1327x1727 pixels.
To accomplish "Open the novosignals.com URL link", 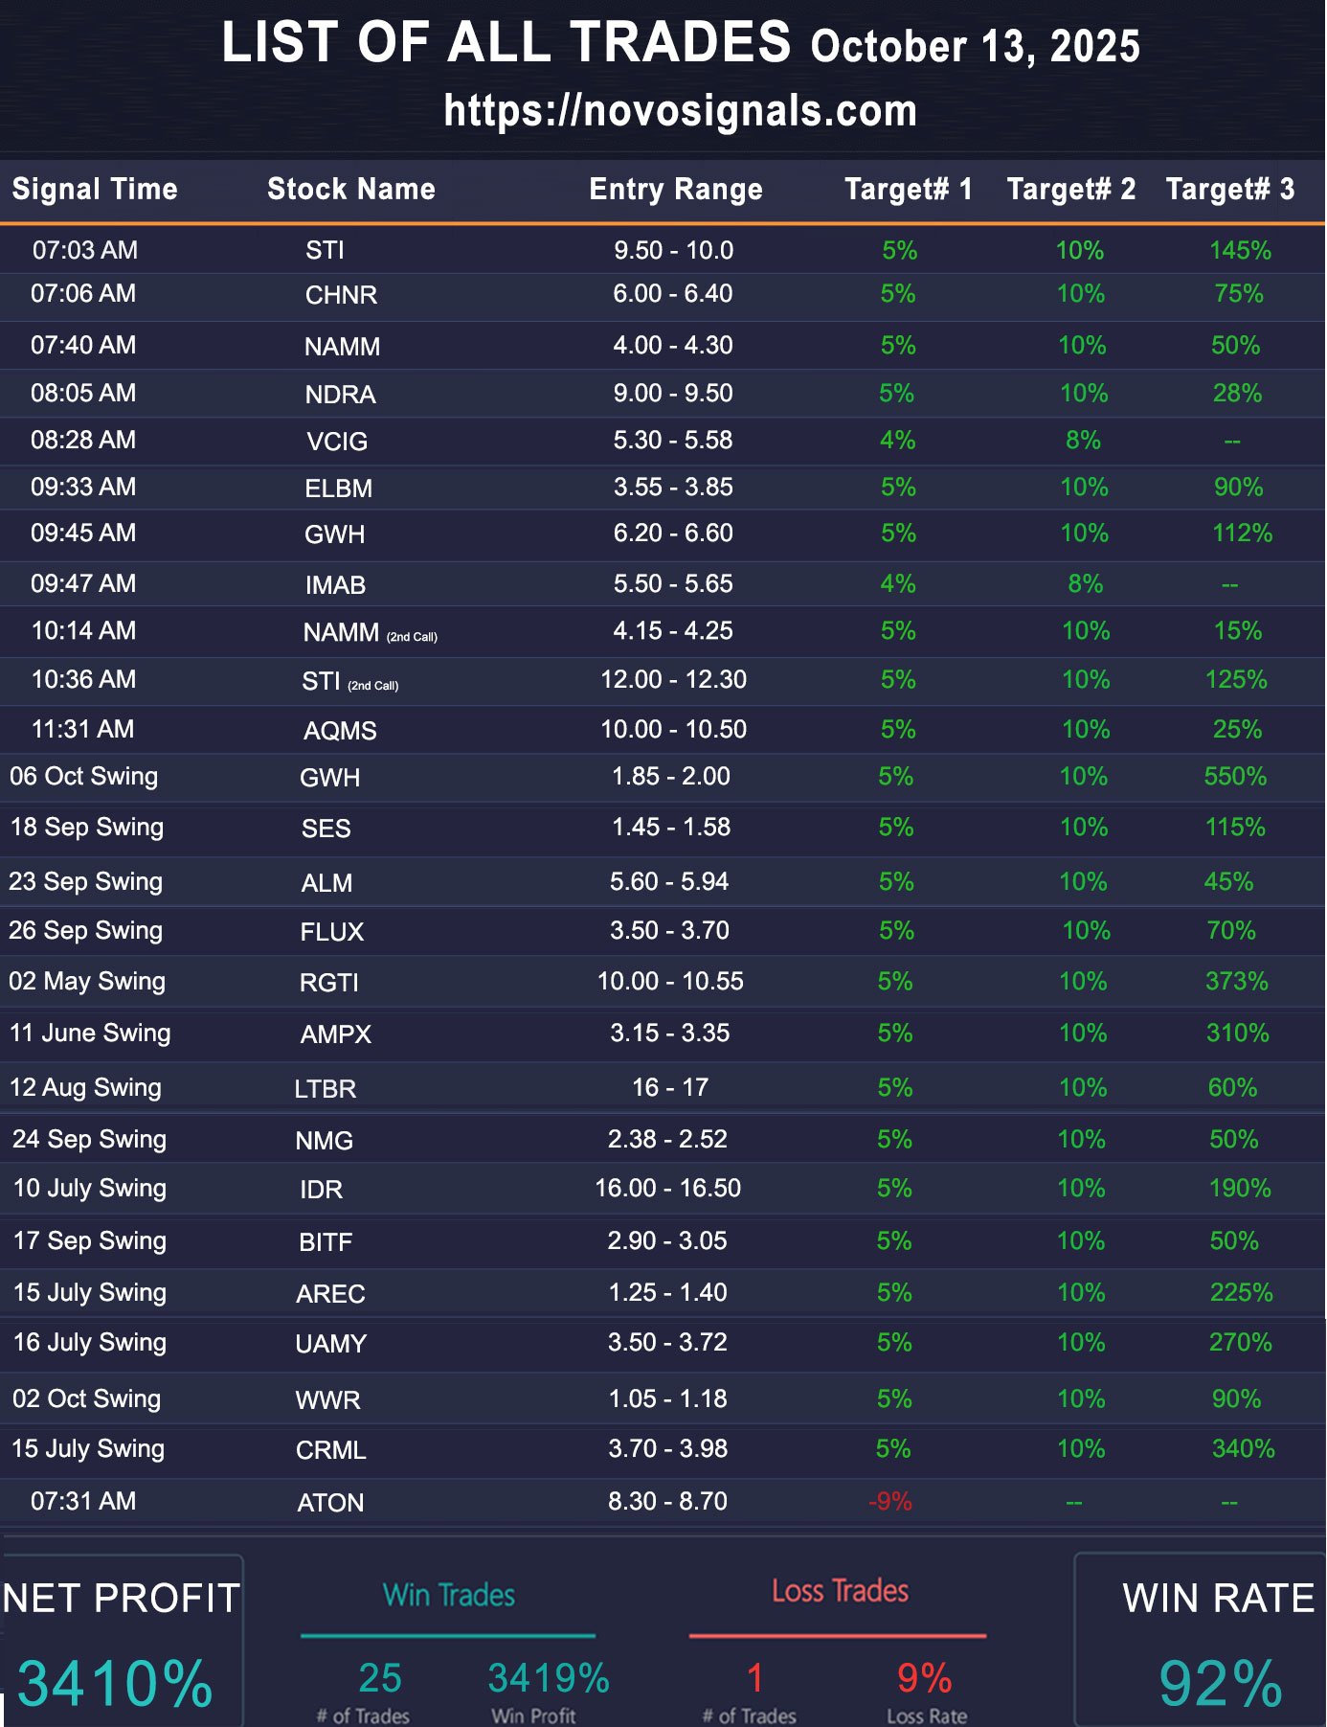I will click(x=680, y=111).
